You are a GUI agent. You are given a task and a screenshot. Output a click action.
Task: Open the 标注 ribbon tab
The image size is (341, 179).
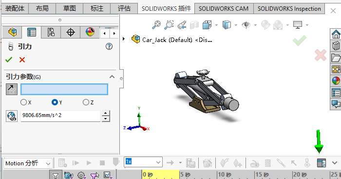click(97, 8)
